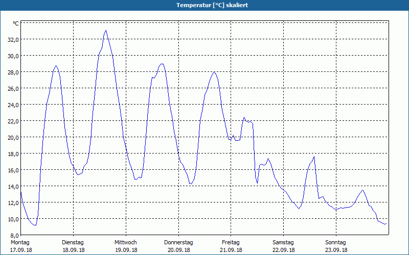Image resolution: width=409 pixels, height=255 pixels.
Task: Select the Freitag 21.09.18 date label
Action: pos(231,246)
